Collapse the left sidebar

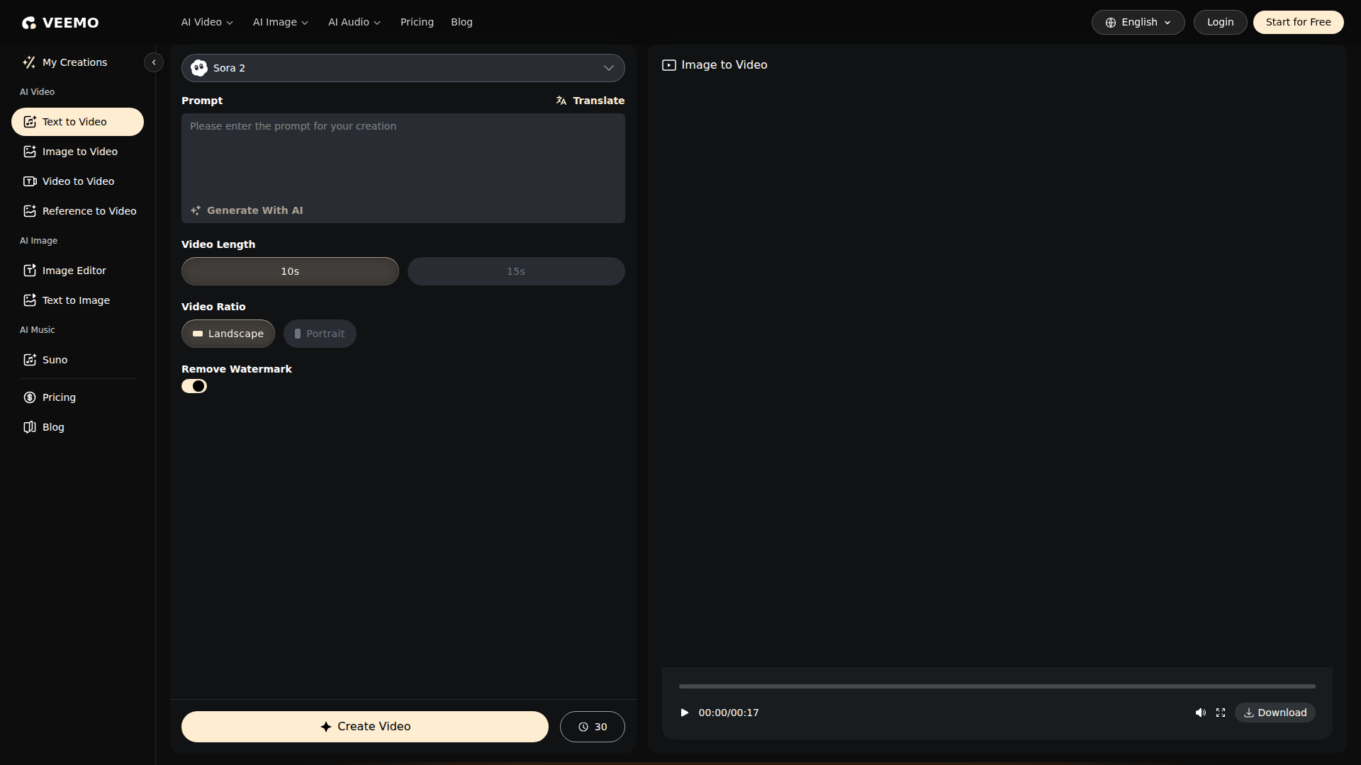pos(154,62)
